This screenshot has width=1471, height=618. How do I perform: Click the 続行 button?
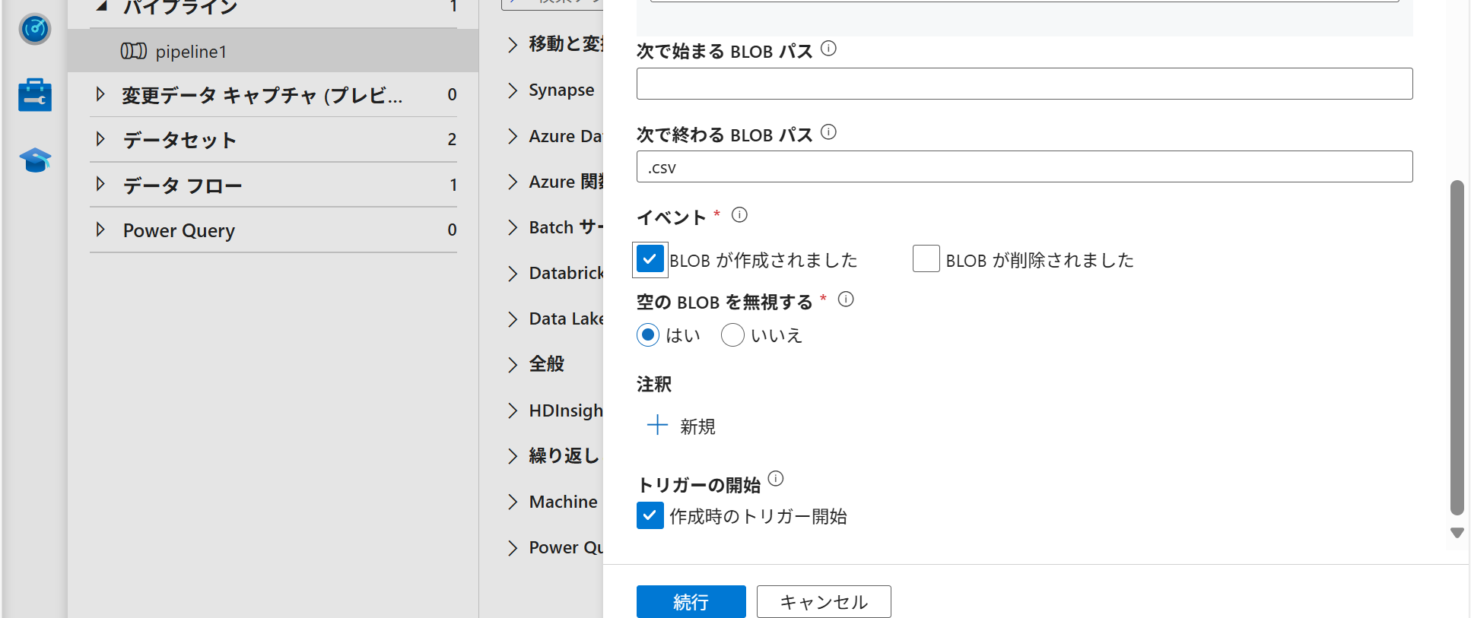coord(691,601)
